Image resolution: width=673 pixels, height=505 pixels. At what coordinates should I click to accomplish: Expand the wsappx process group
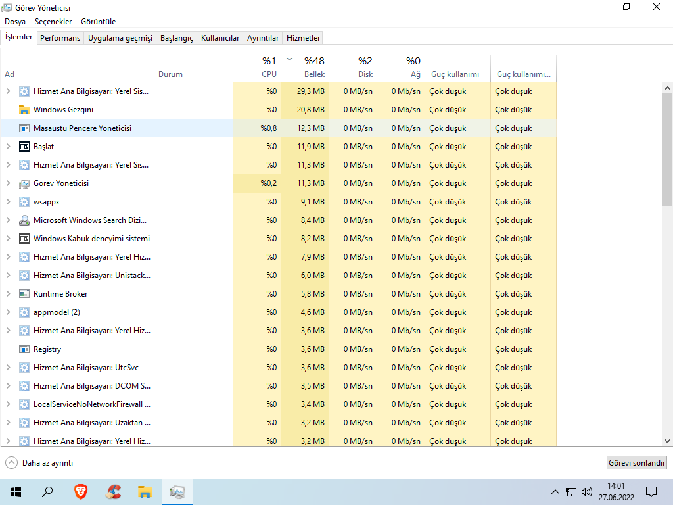coord(8,202)
